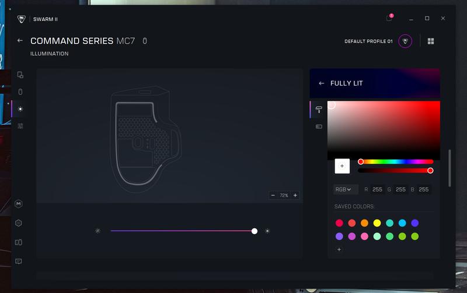Screen dimensions: 467x293
Task: Pick a color in the saturation gradient field
Action: point(384,130)
